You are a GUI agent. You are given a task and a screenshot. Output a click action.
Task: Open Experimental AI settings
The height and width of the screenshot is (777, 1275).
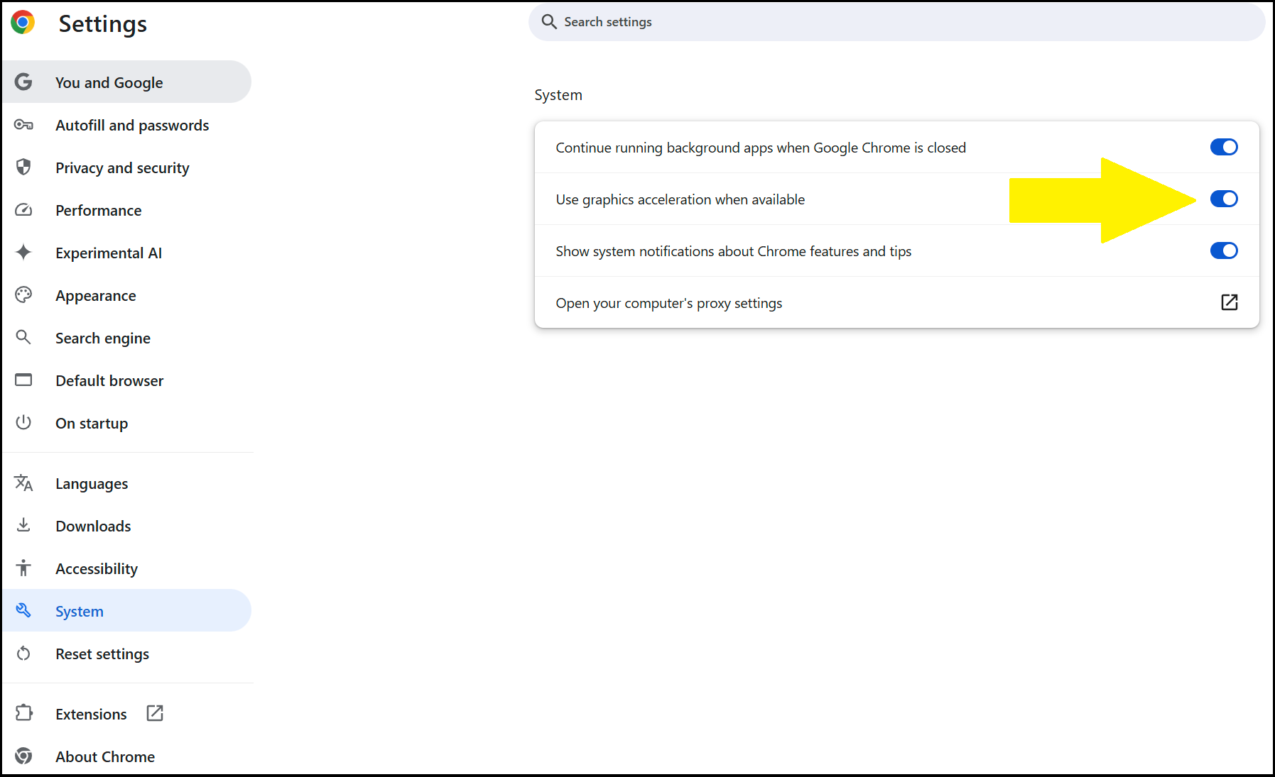pos(127,253)
